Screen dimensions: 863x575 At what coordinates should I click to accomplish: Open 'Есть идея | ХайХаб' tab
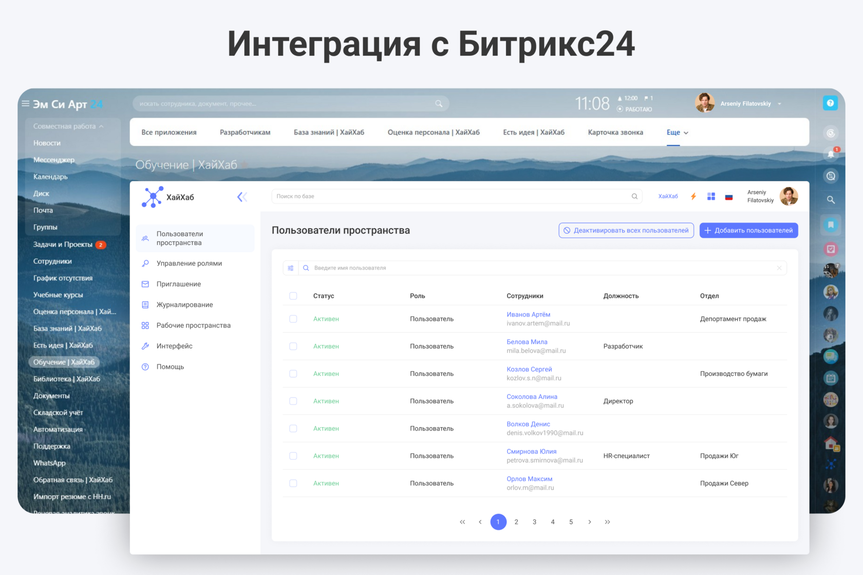534,132
